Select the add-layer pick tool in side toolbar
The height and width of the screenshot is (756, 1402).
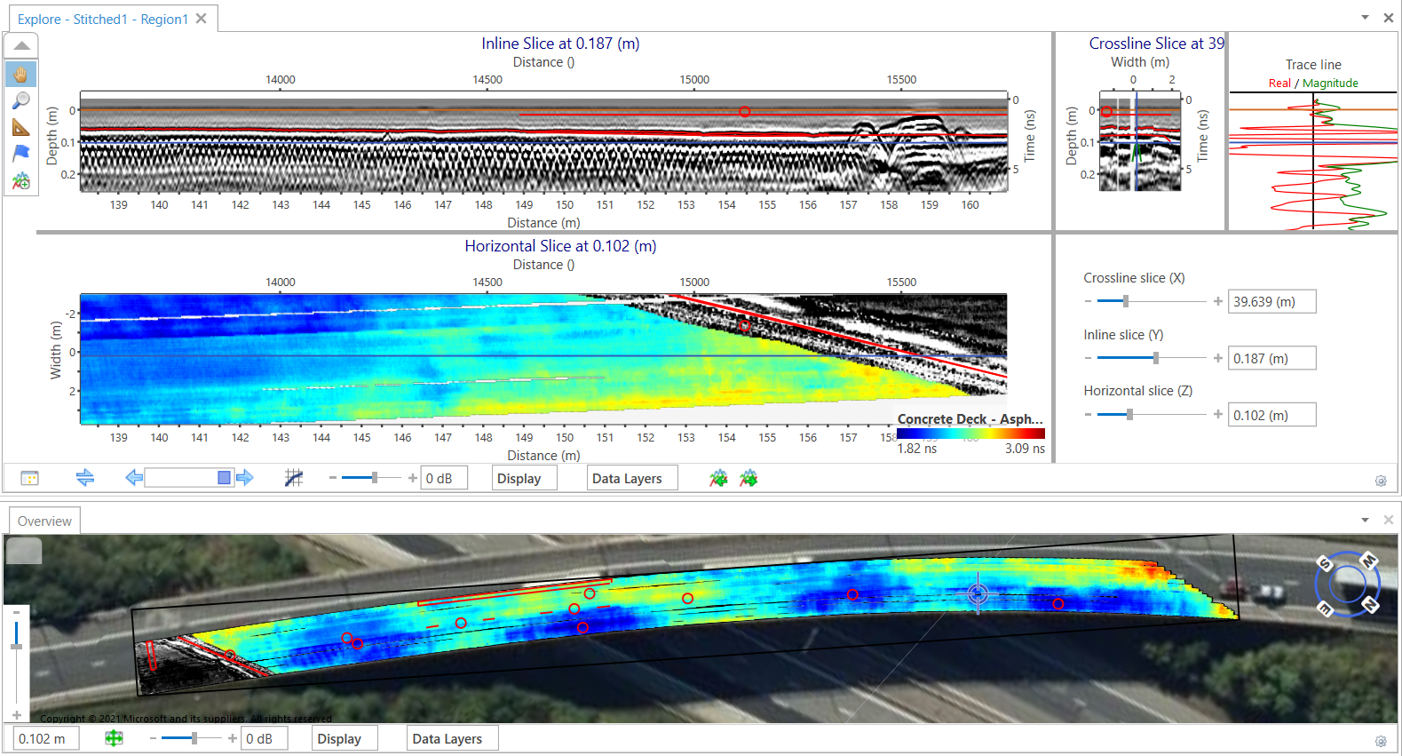[x=21, y=181]
